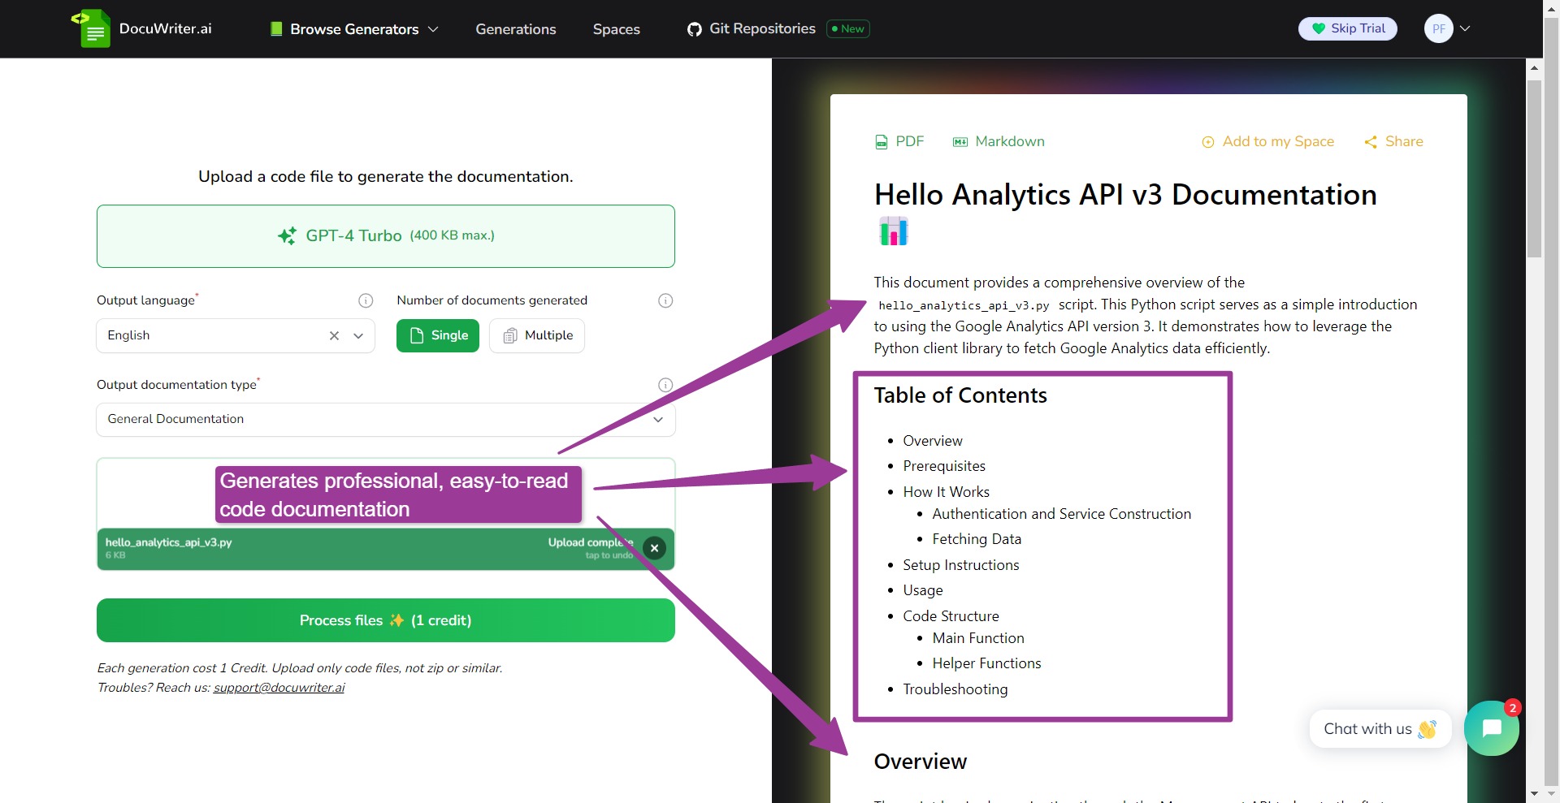
Task: Jump to How It Works section
Action: [x=946, y=492]
